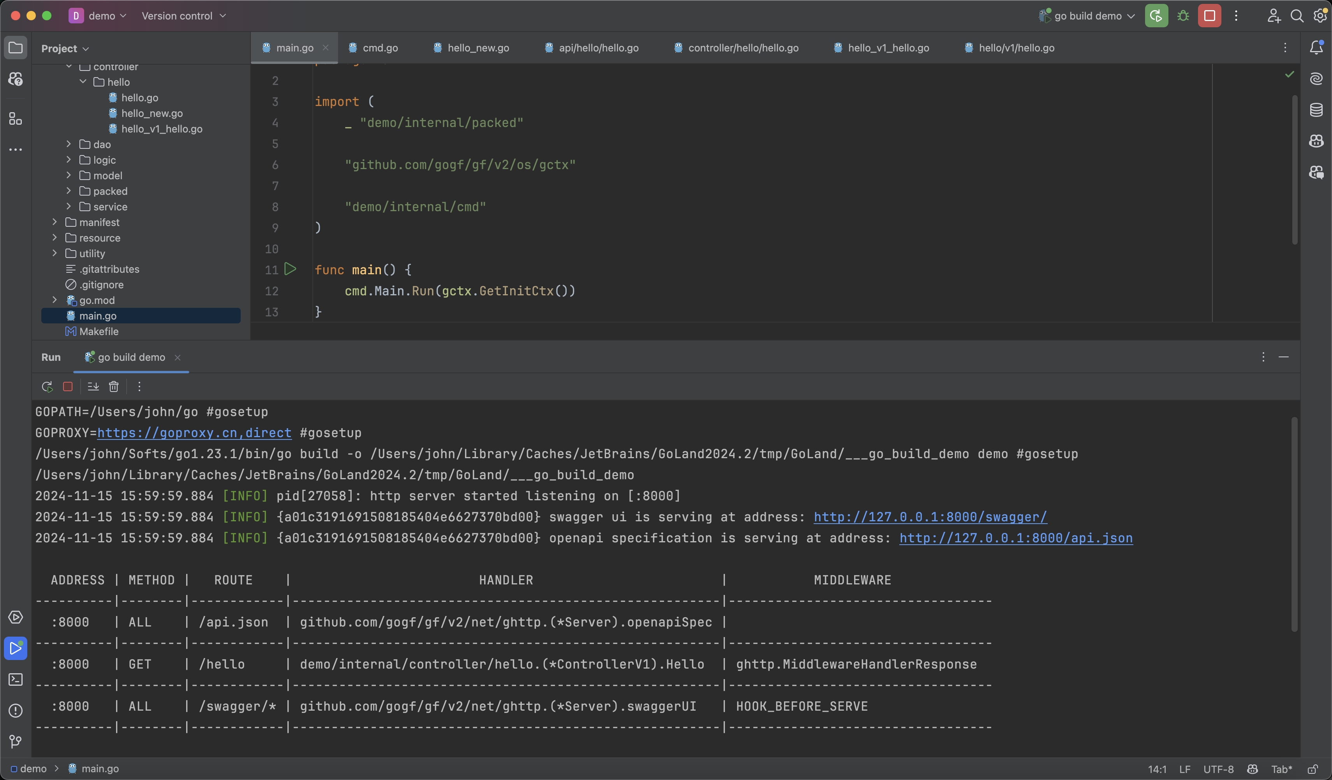Select the cmd.go tab

coord(381,48)
